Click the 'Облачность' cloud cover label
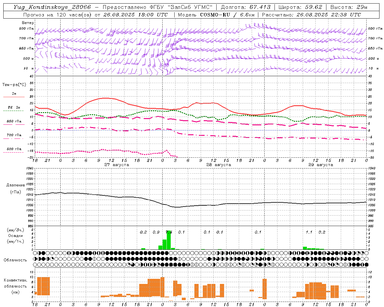Screen dimensions: 384x307 tap(15, 260)
